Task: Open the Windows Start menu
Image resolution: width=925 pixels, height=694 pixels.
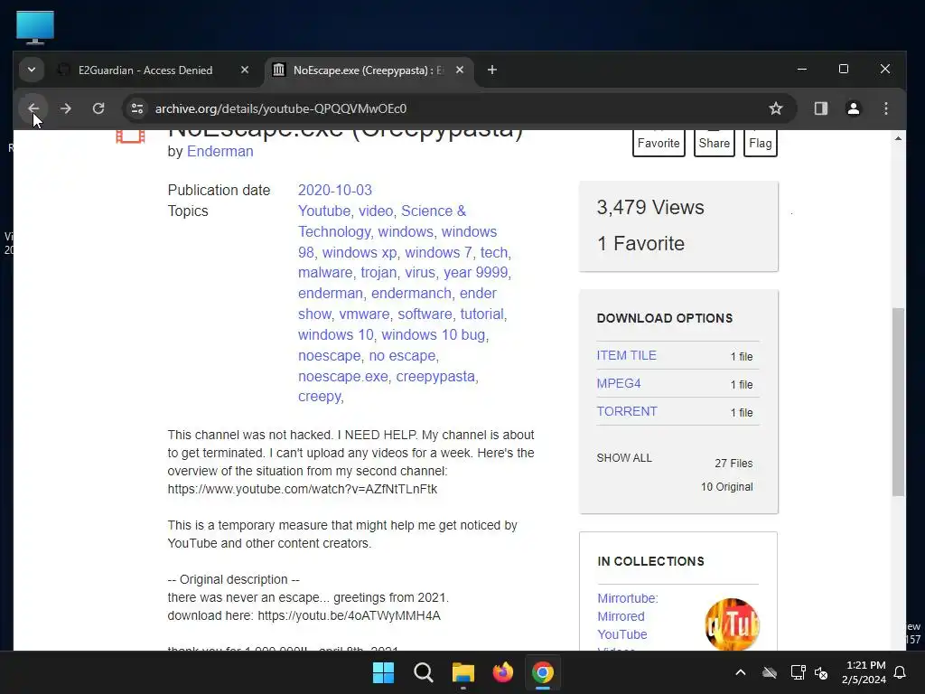Action: point(383,672)
